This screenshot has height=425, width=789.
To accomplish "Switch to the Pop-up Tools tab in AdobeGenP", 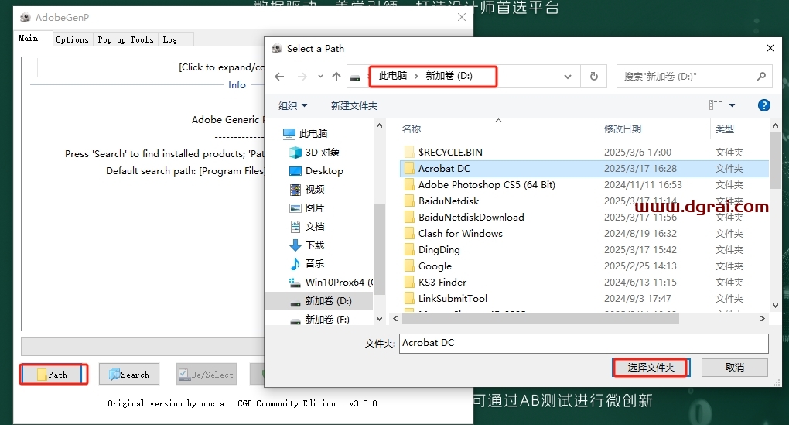I will pos(126,39).
